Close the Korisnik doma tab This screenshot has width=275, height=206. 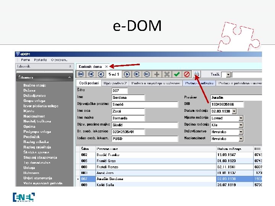(106, 66)
